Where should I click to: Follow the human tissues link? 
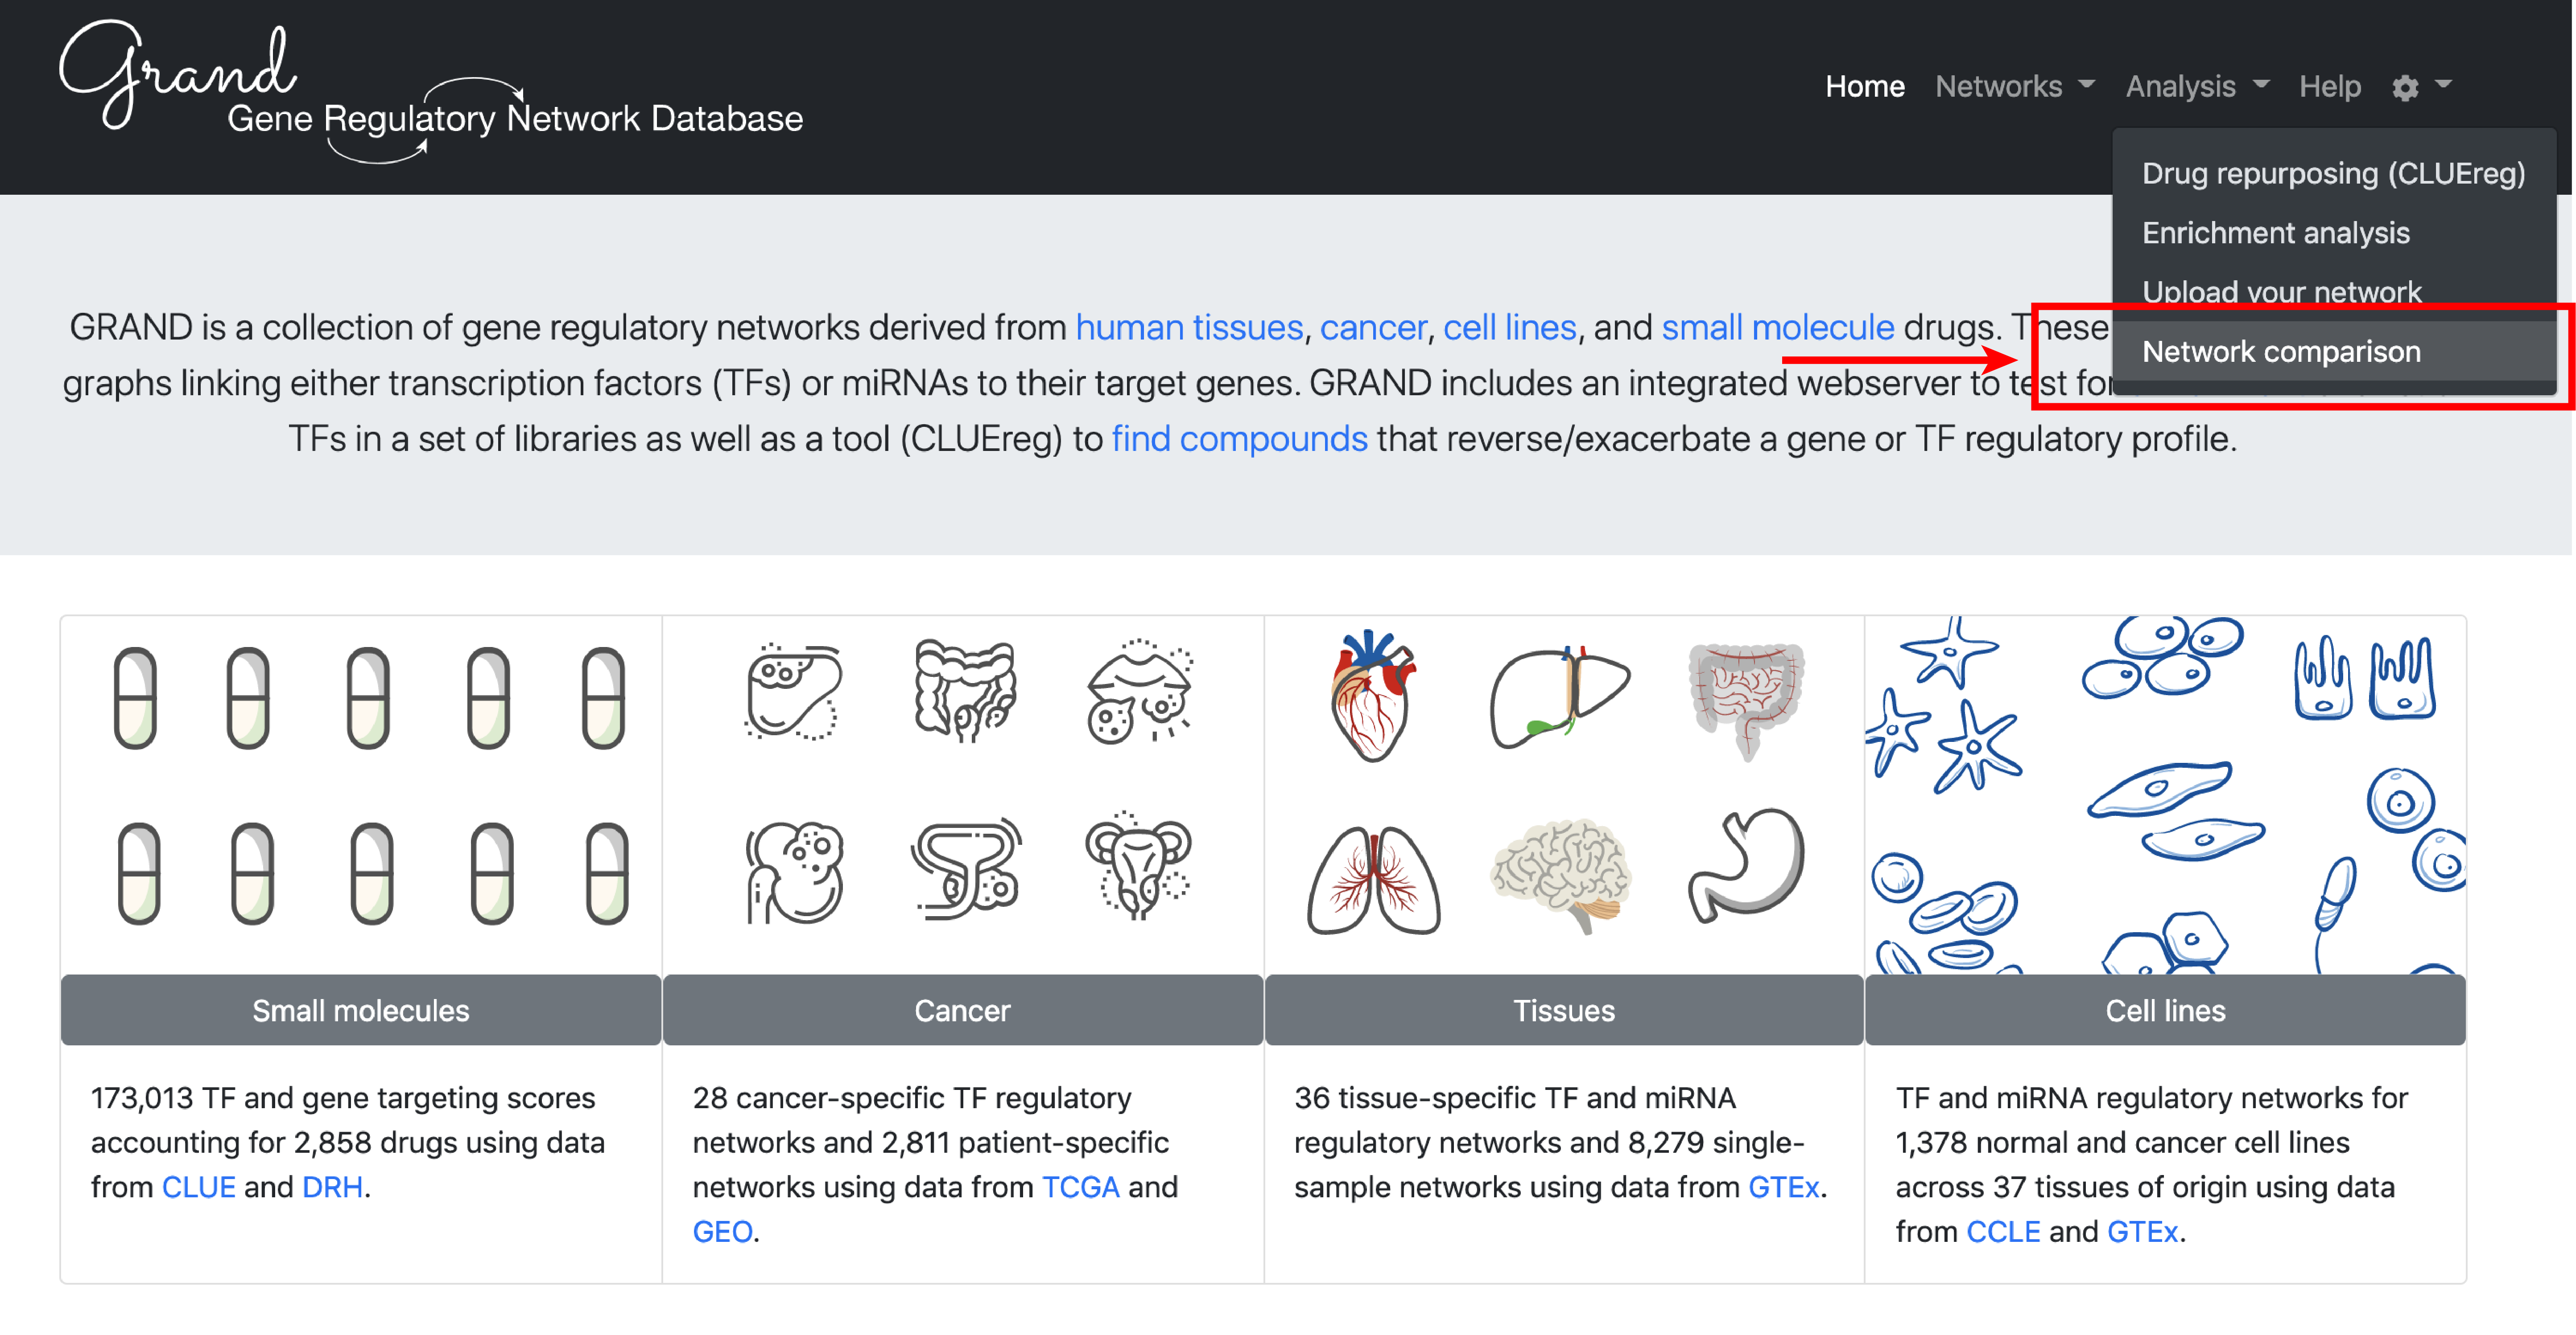1189,328
